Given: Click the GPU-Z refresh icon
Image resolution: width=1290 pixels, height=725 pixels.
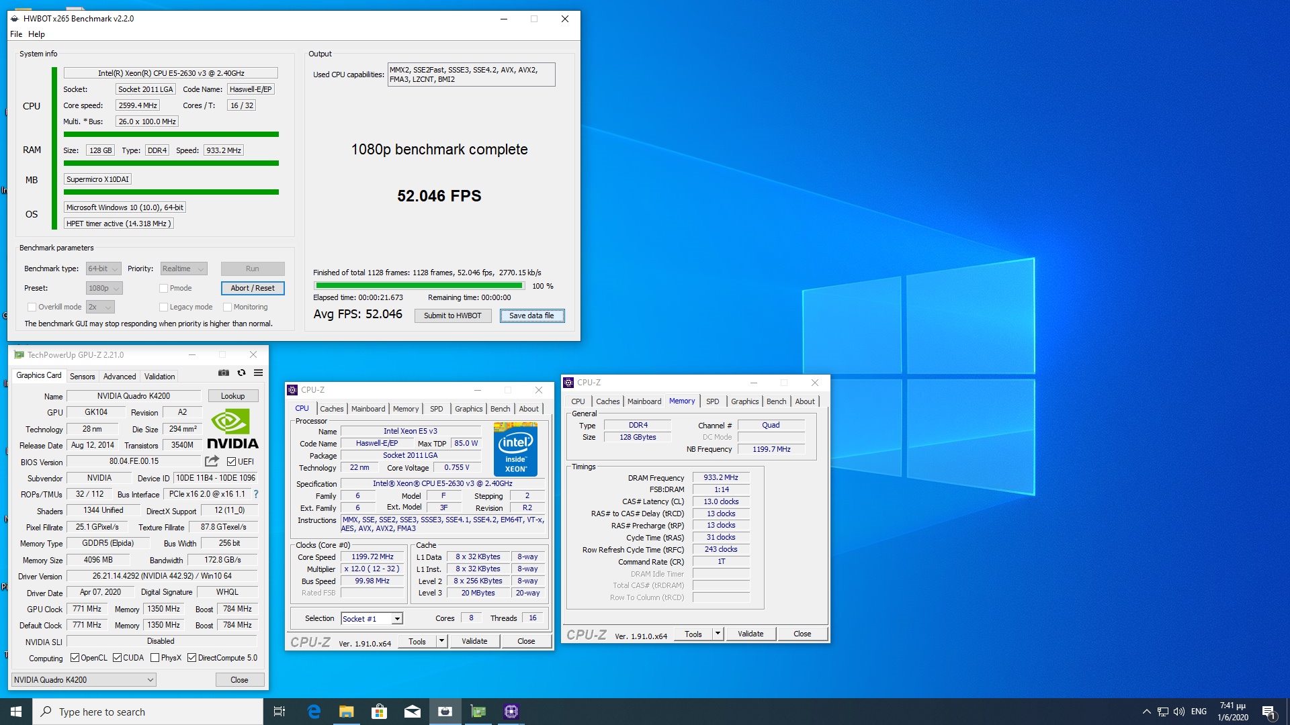Looking at the screenshot, I should point(241,373).
